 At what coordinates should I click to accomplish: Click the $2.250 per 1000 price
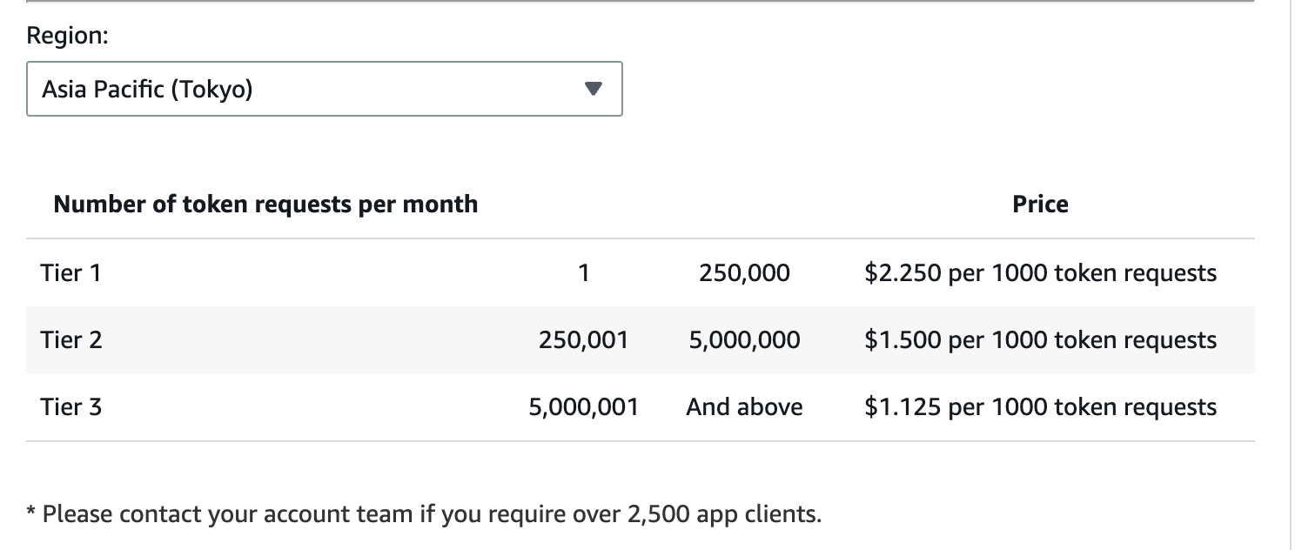[1040, 273]
